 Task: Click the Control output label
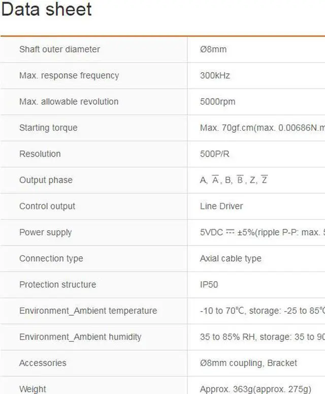(47, 206)
